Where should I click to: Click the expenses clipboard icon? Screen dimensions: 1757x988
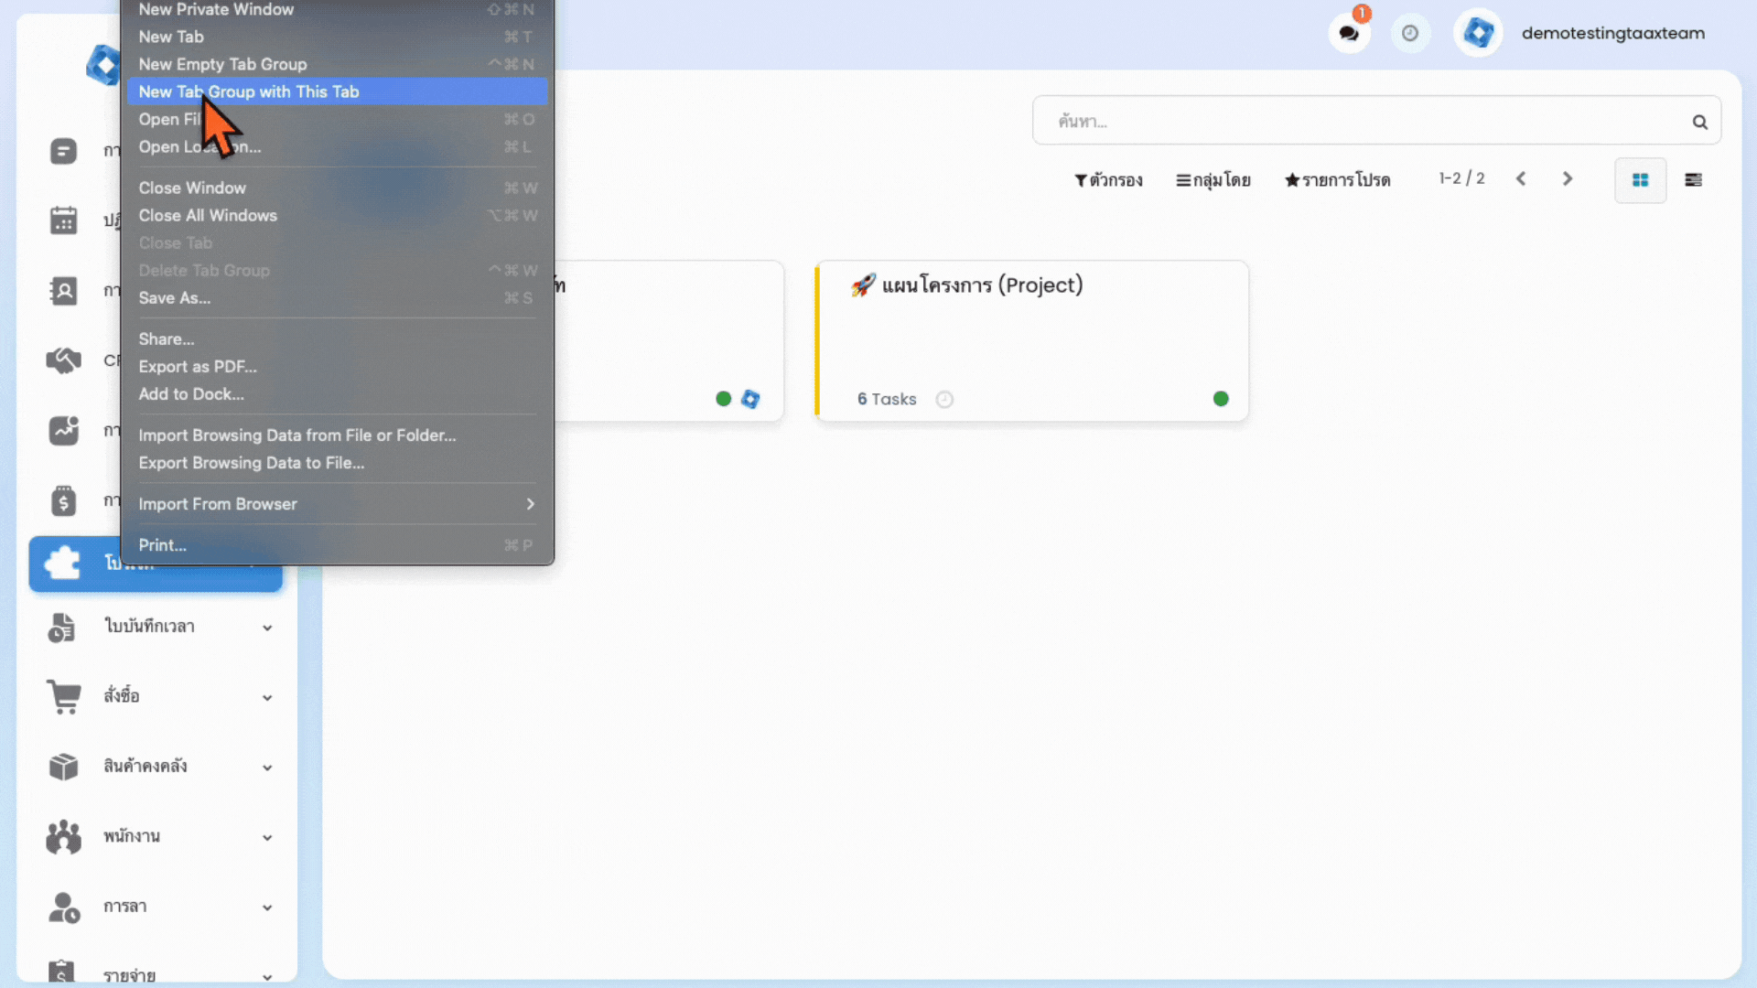tap(61, 972)
